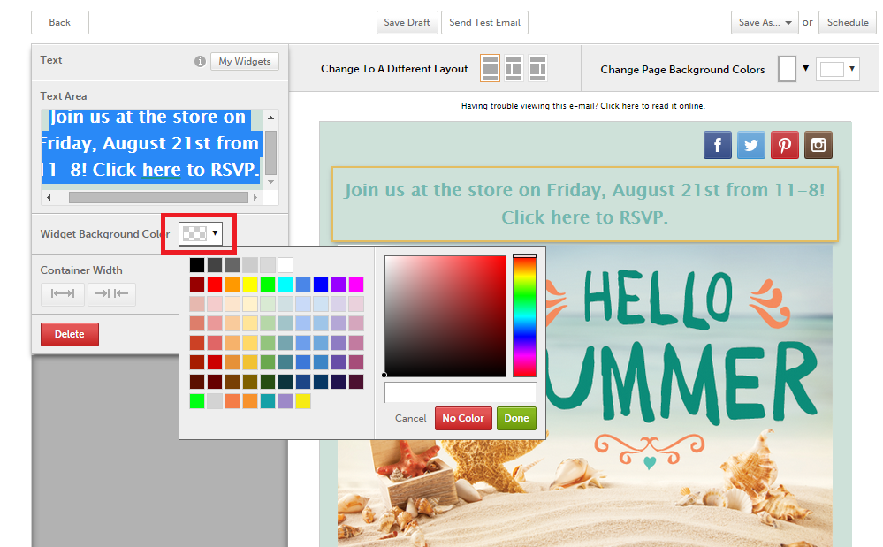Click the Twitter social icon
This screenshot has height=547, width=883.
coord(750,145)
